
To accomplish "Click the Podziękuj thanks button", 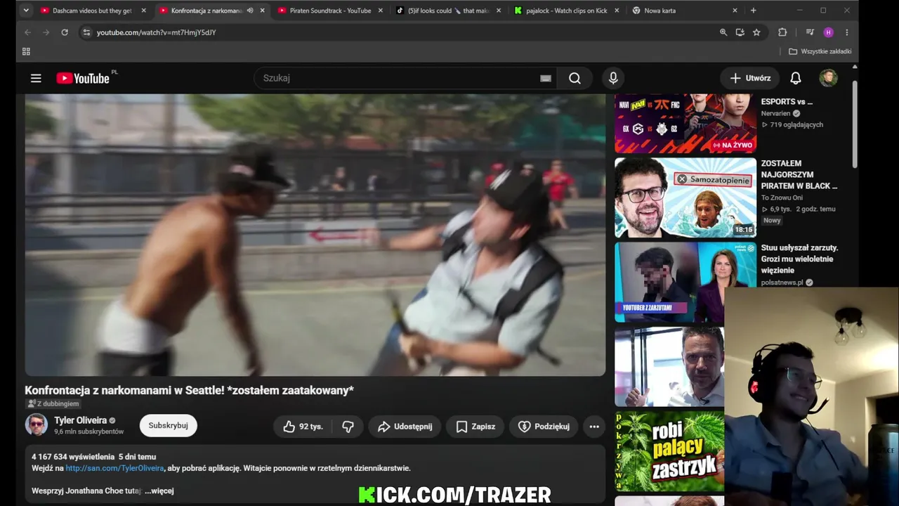I will coord(544,427).
